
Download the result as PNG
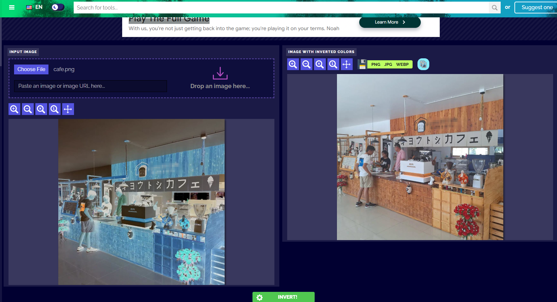coord(376,65)
